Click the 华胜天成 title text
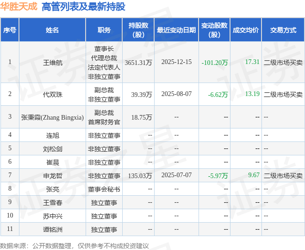305x250 pixels. [19, 6]
